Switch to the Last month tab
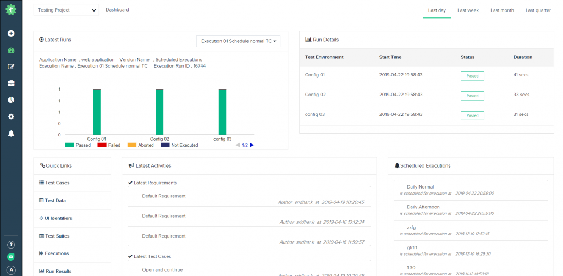 [x=502, y=10]
